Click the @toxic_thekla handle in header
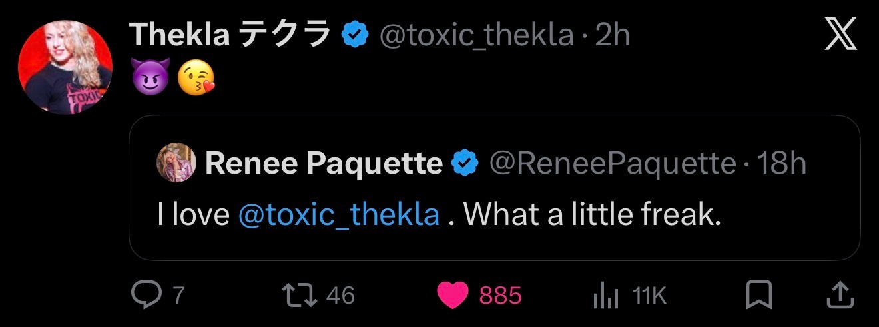This screenshot has width=879, height=327. point(475,35)
